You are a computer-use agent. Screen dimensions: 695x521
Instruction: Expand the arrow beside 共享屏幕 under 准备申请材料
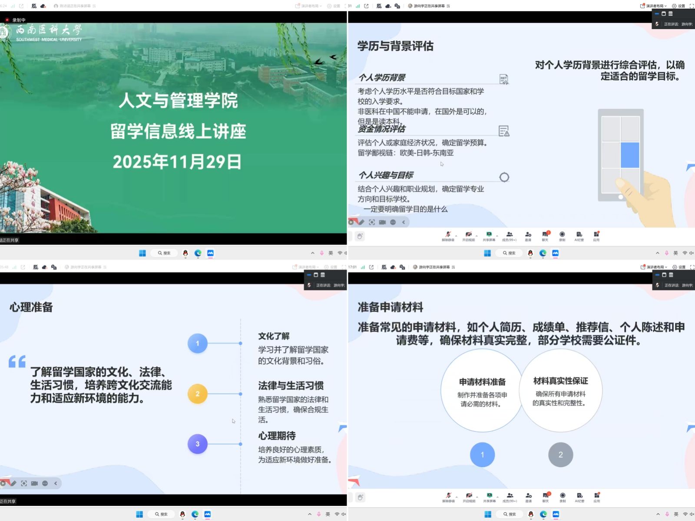[x=498, y=497]
